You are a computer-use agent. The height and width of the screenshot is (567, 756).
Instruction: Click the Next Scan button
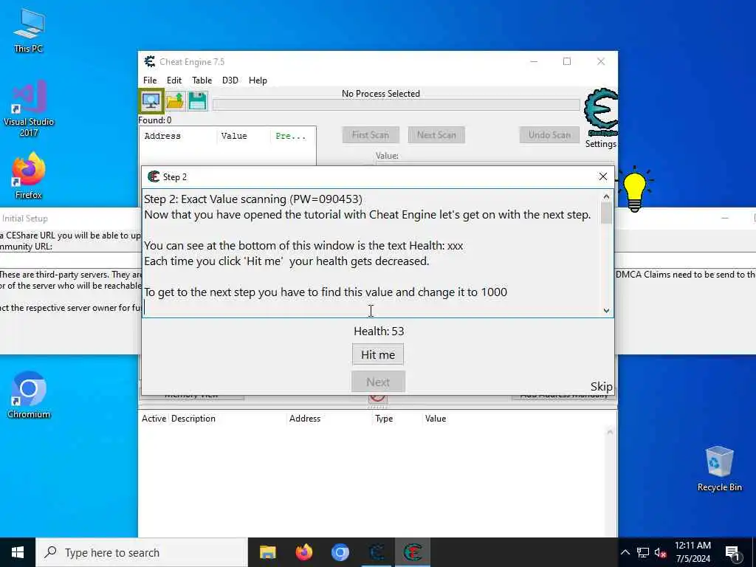436,135
